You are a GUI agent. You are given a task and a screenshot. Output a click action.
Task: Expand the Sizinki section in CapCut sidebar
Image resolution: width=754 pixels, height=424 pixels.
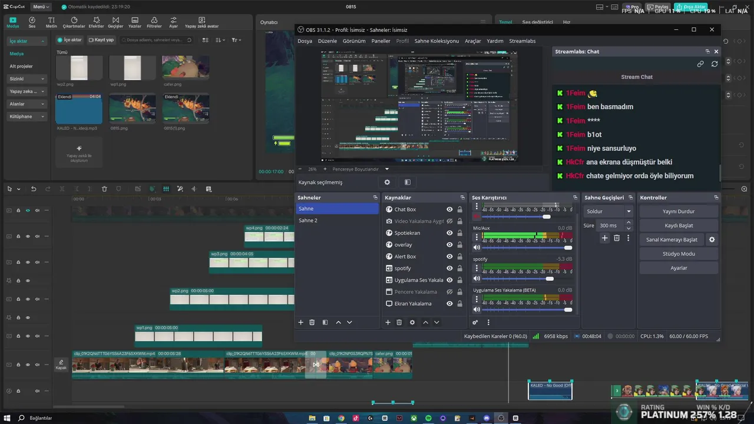coord(27,78)
